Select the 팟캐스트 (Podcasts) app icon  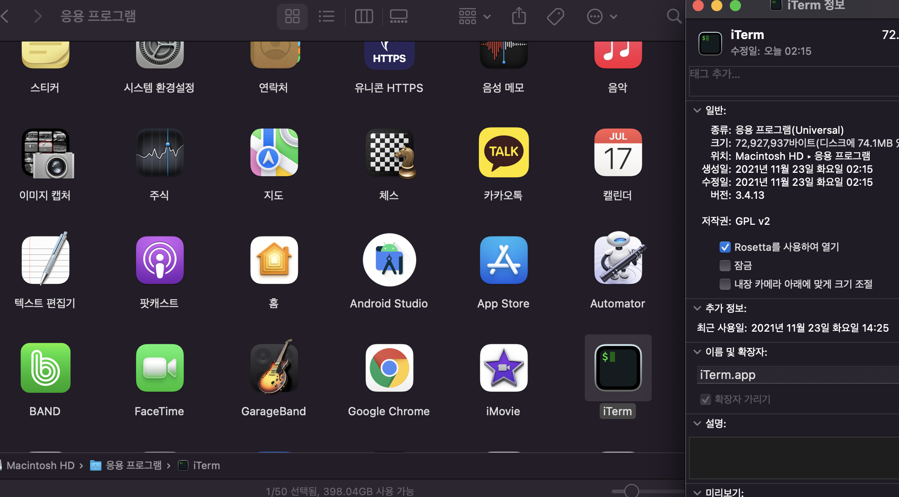[x=159, y=260]
